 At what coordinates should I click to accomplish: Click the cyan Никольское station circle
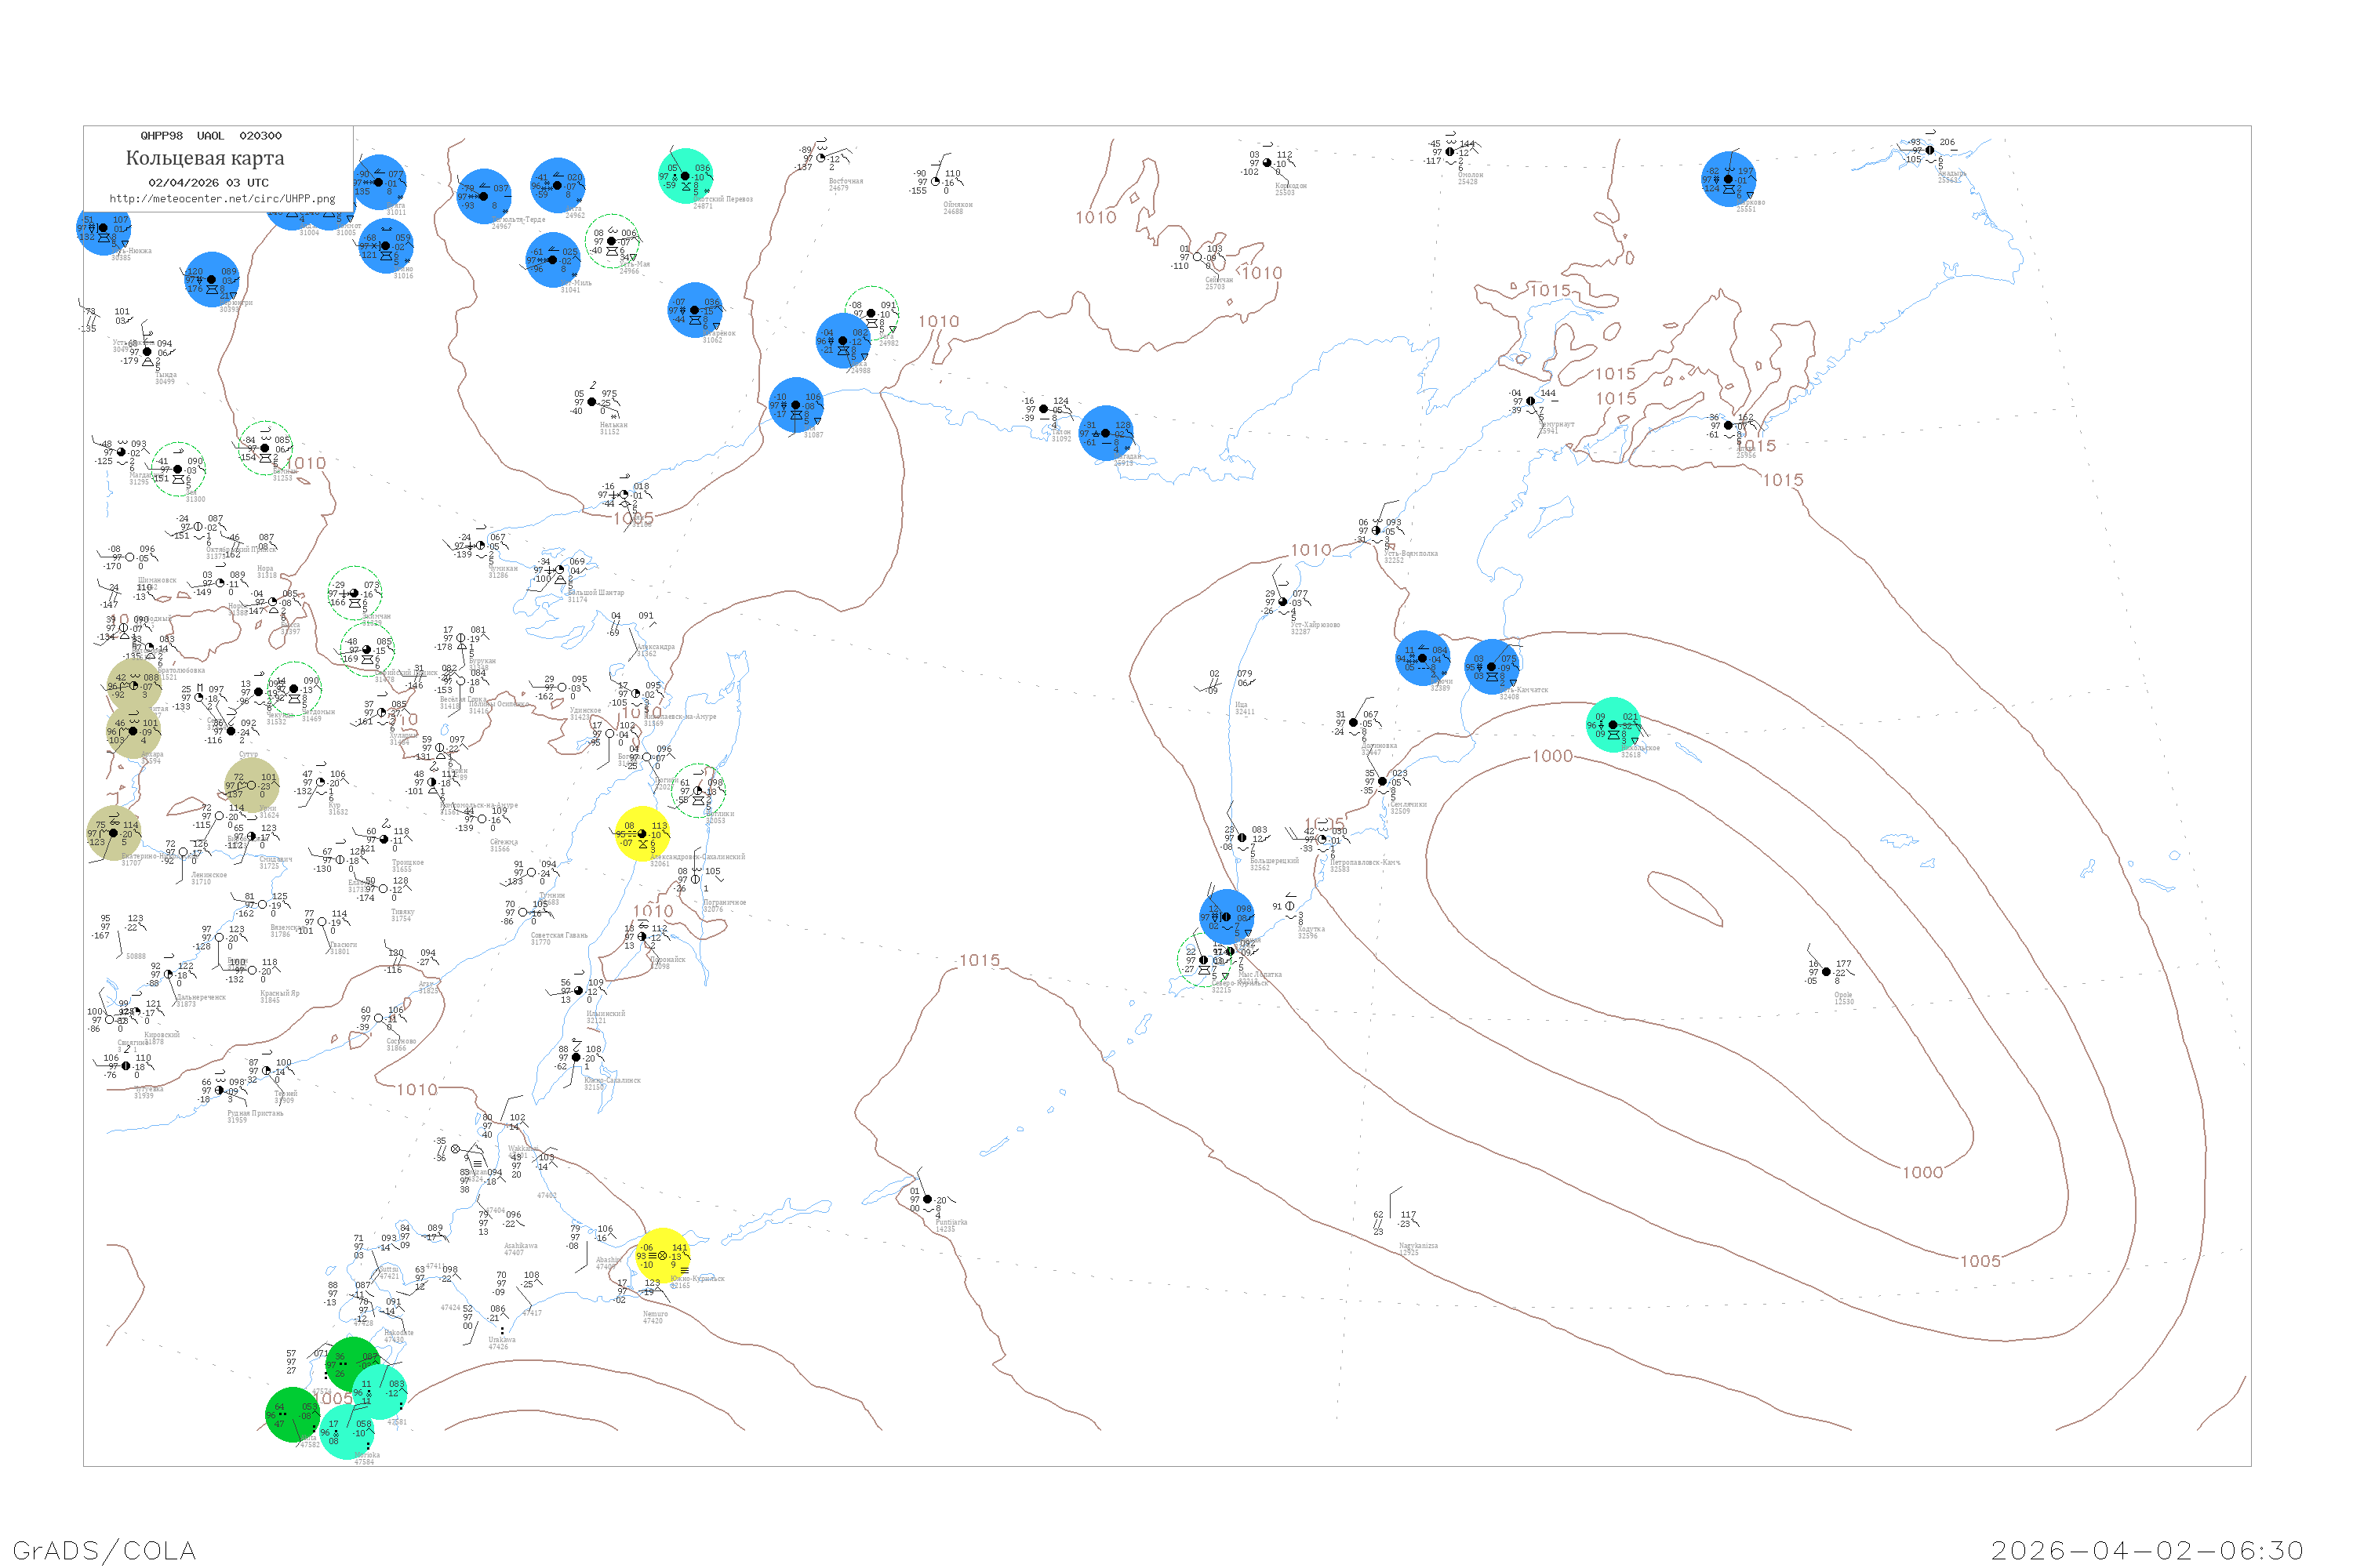coord(1613,724)
